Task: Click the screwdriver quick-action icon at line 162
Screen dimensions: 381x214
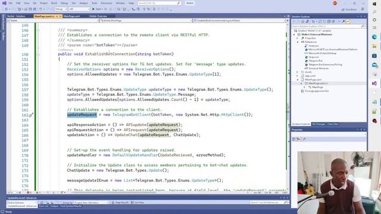Action: click(x=31, y=115)
